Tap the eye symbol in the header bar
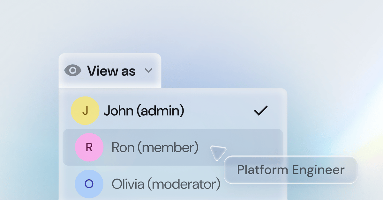383x200 pixels. pyautogui.click(x=73, y=70)
